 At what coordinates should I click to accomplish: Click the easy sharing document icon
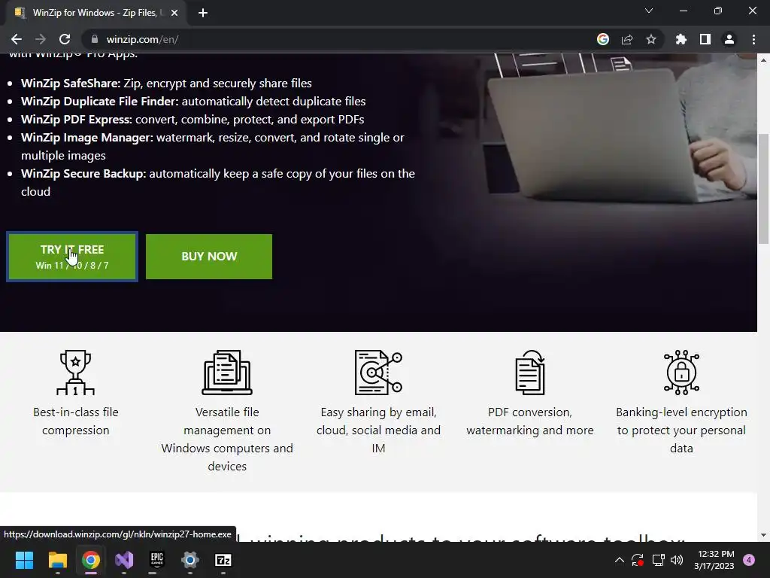tap(378, 373)
